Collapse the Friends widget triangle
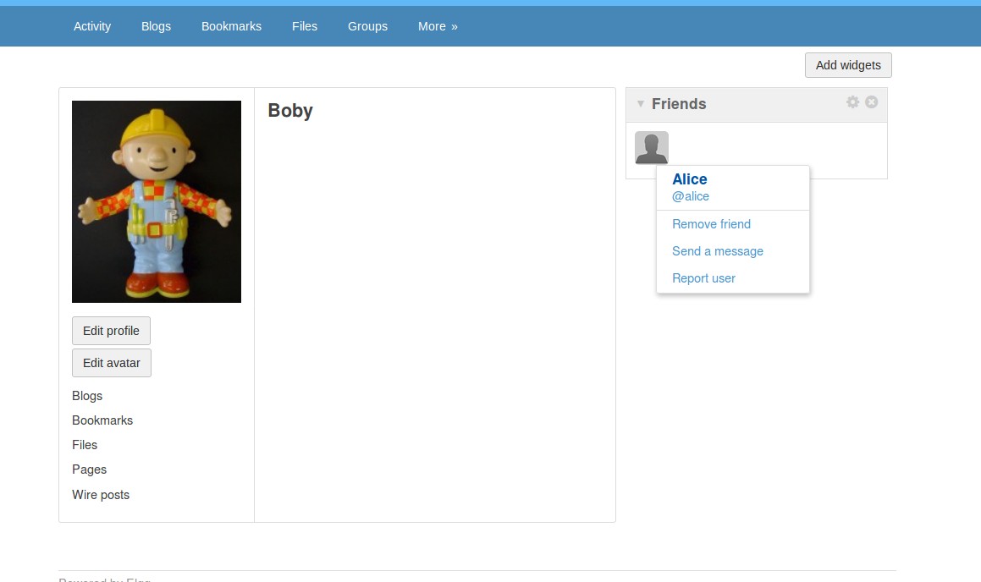981x582 pixels. click(x=641, y=104)
